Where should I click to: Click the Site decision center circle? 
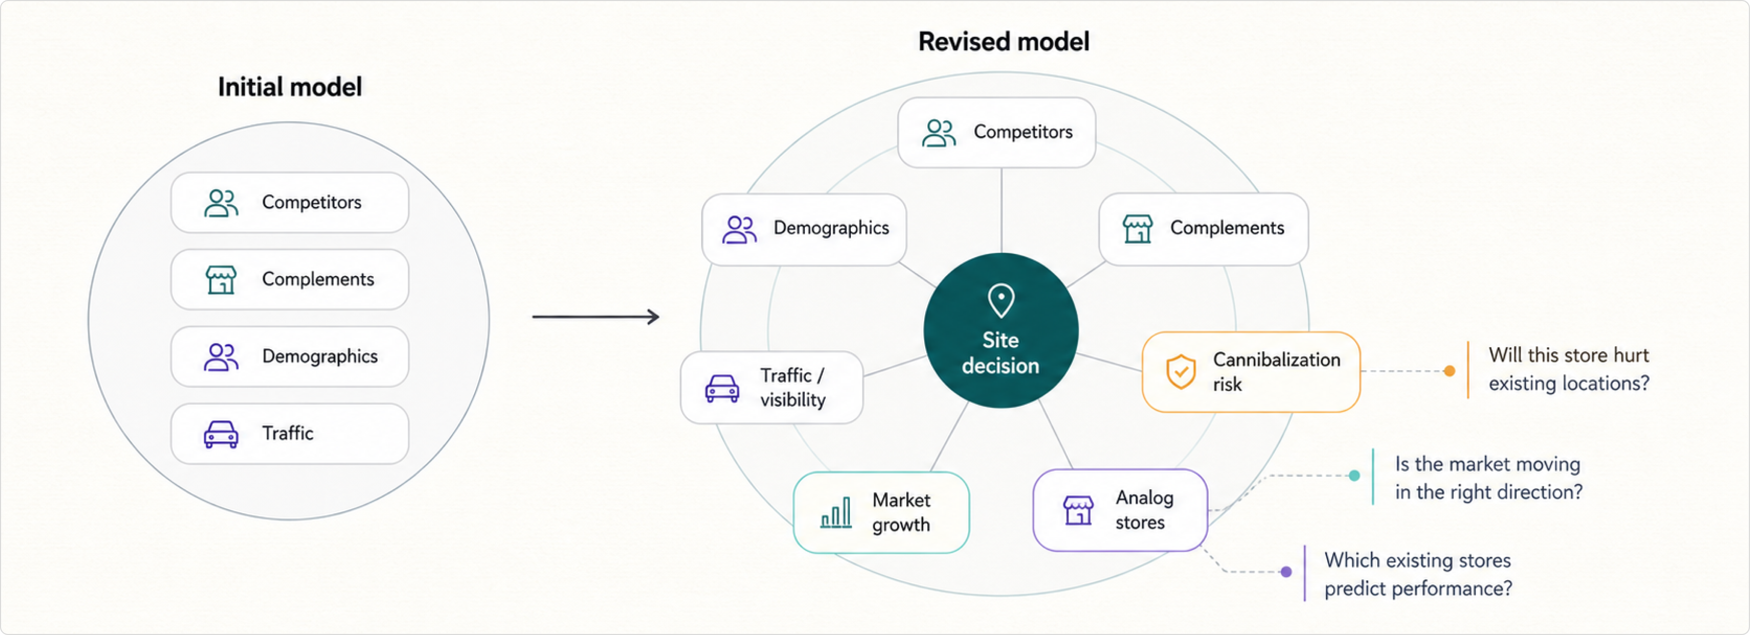(x=1000, y=330)
